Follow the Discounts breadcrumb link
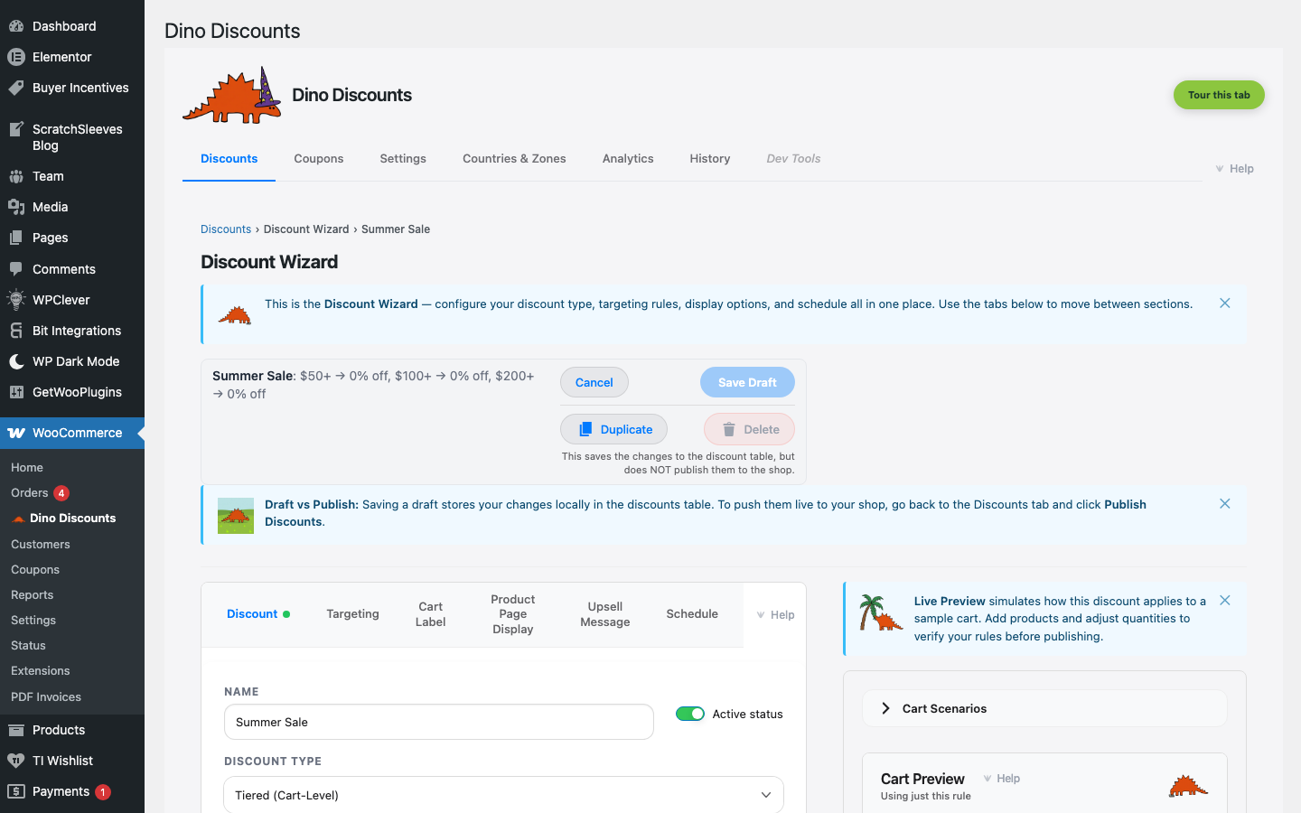Screen dimensions: 1301x813 (226, 229)
